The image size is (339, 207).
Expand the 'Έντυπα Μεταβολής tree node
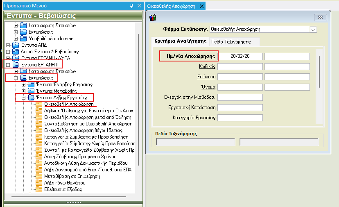click(x=24, y=91)
